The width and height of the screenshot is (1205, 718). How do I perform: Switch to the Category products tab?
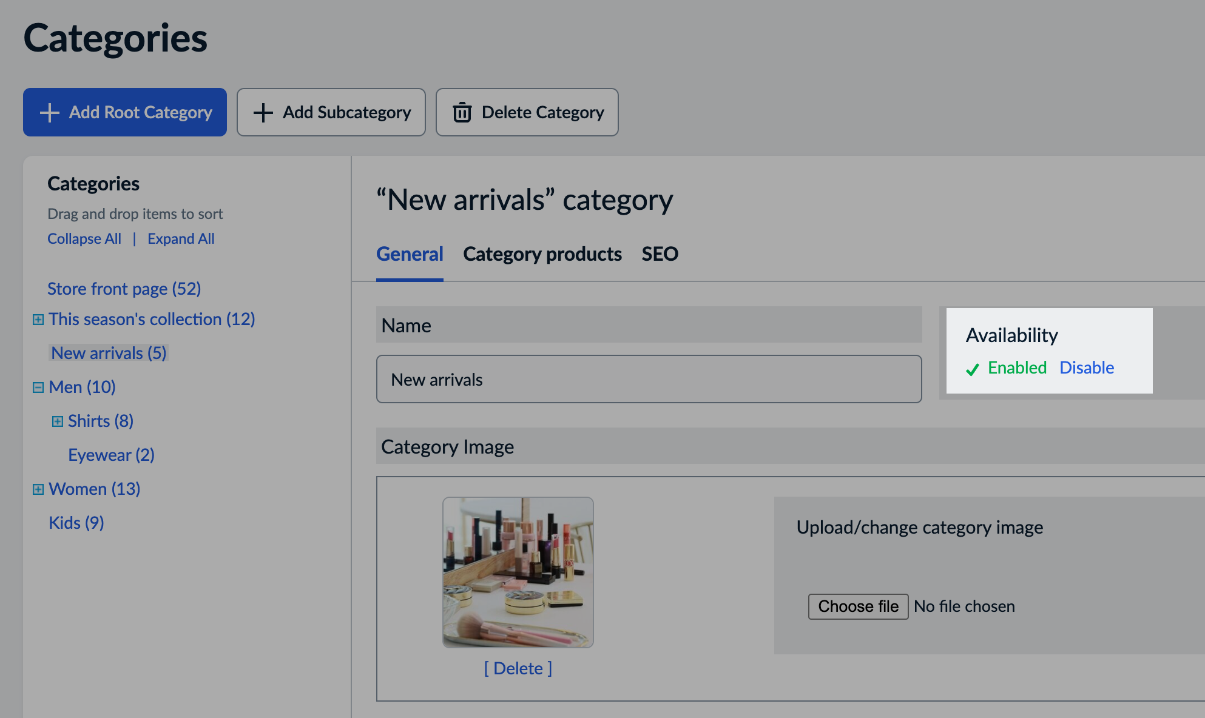[x=542, y=254]
